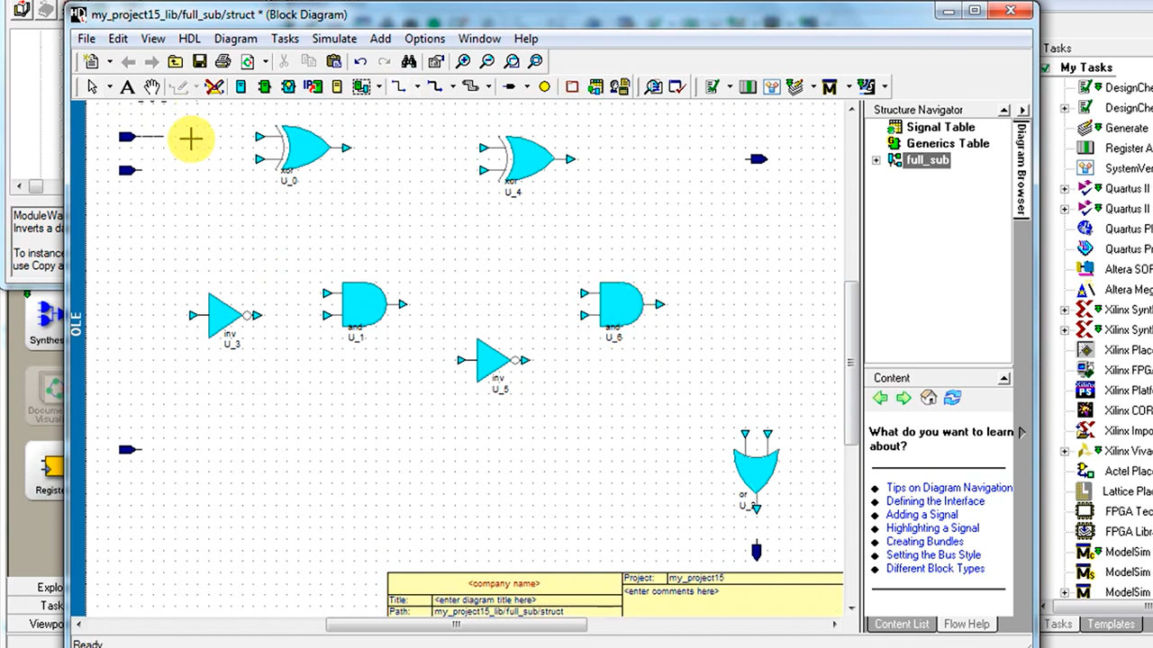This screenshot has width=1153, height=648.
Task: Open the Simulate menu
Action: point(334,39)
